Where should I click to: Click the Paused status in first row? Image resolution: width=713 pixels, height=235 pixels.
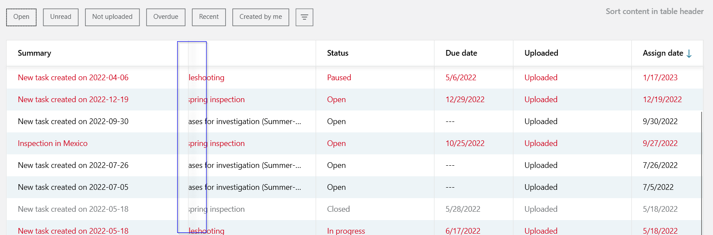click(x=339, y=78)
